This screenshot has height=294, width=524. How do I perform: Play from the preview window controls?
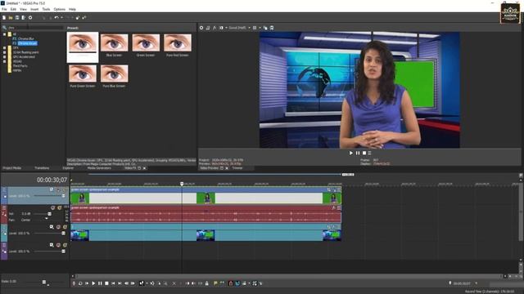coord(351,153)
